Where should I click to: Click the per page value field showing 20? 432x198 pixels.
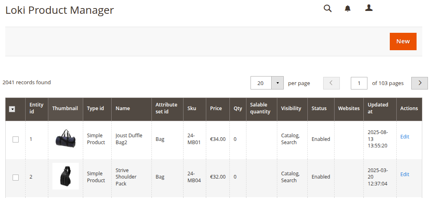tap(261, 83)
